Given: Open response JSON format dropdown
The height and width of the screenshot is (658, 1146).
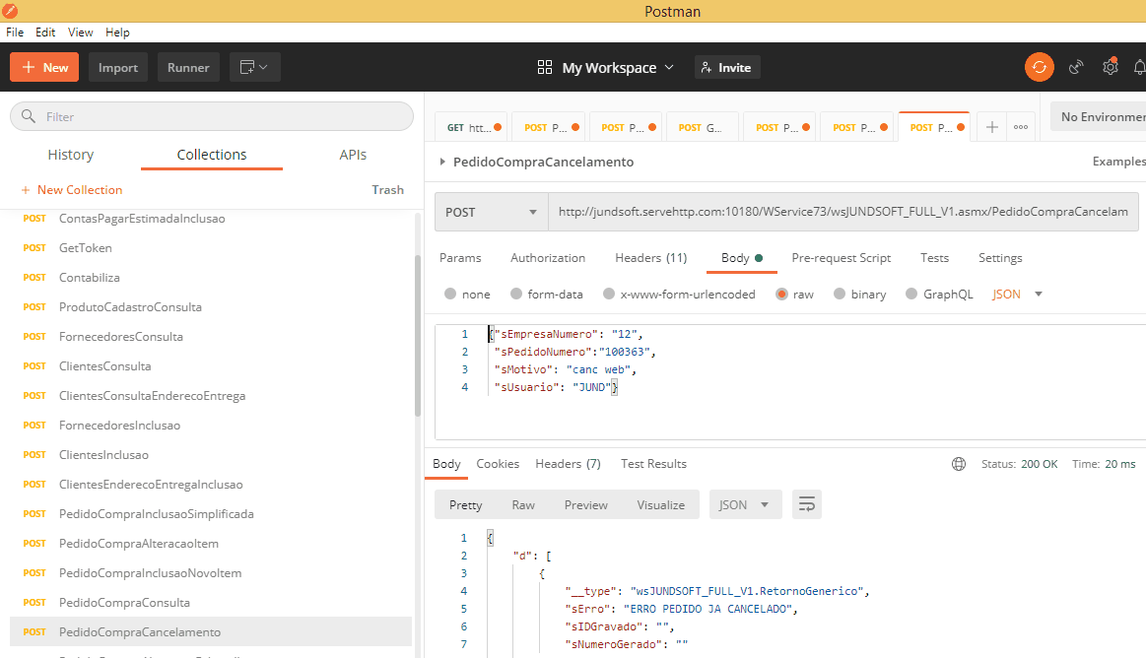Looking at the screenshot, I should point(745,504).
